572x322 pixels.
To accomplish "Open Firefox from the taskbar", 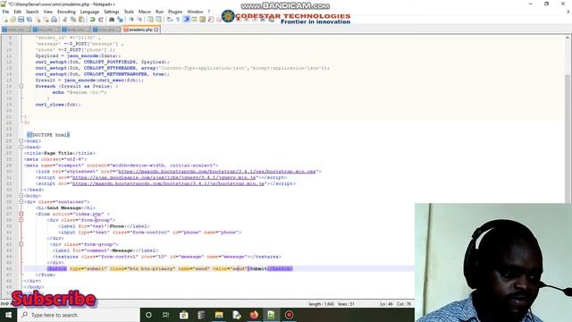I will (x=254, y=315).
